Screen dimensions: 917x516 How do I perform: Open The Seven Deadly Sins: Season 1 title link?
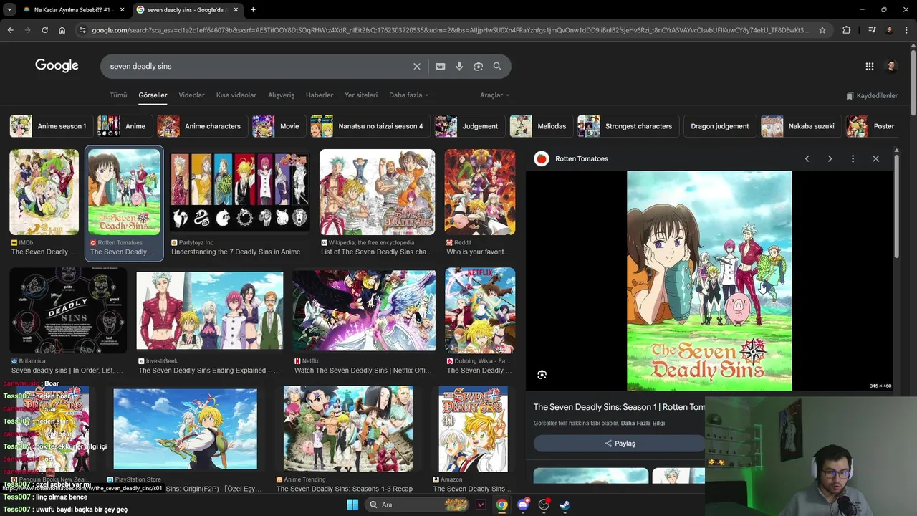coord(619,407)
